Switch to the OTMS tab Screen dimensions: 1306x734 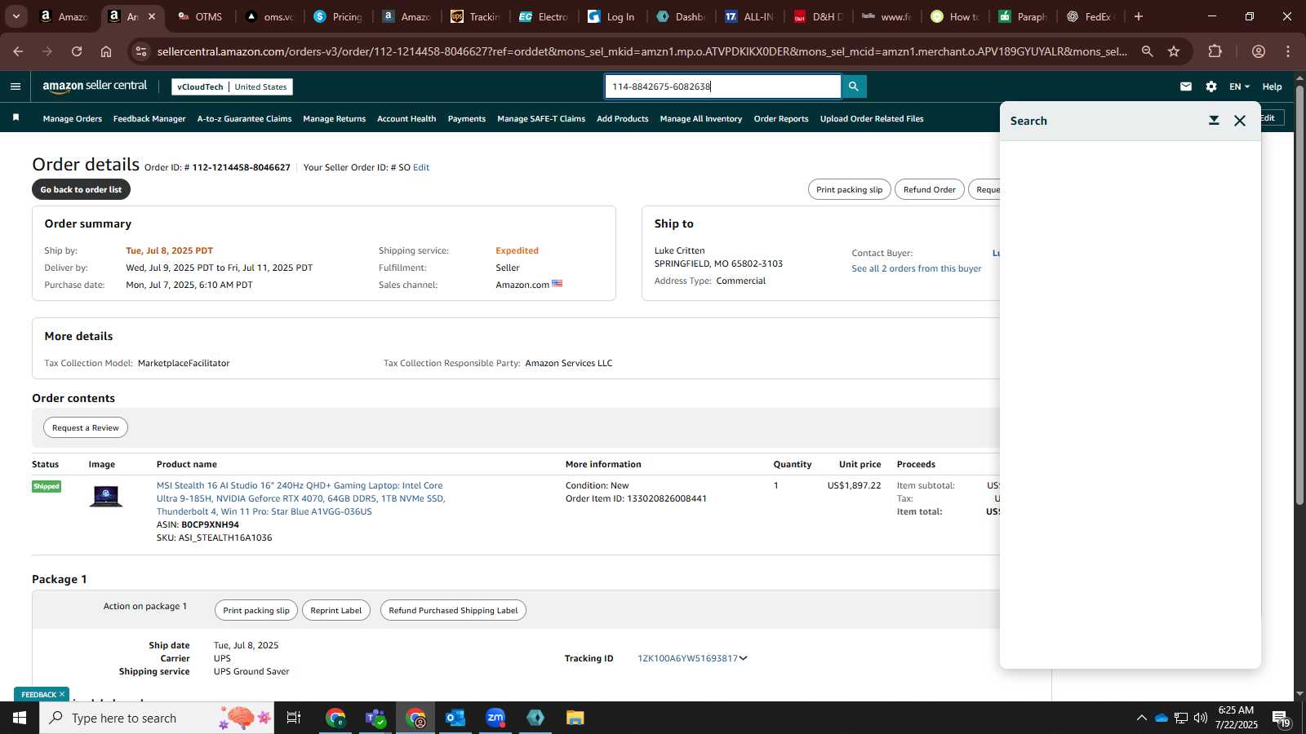click(x=200, y=16)
